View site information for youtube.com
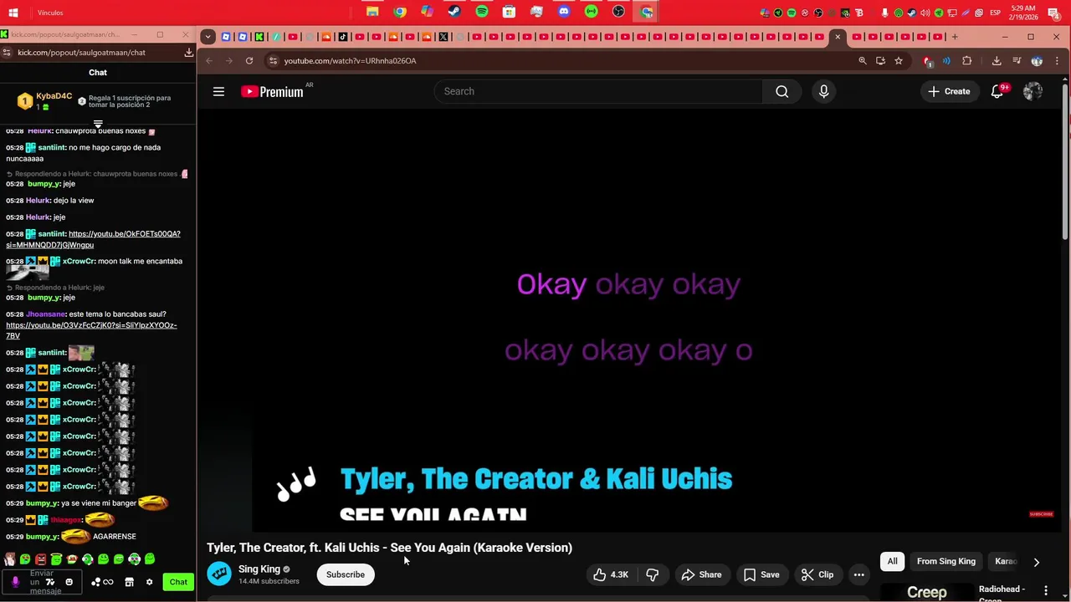The height and width of the screenshot is (602, 1071). coord(273,61)
